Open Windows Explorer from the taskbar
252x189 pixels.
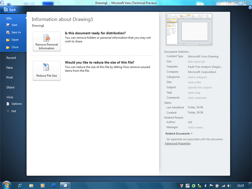pos(31,186)
